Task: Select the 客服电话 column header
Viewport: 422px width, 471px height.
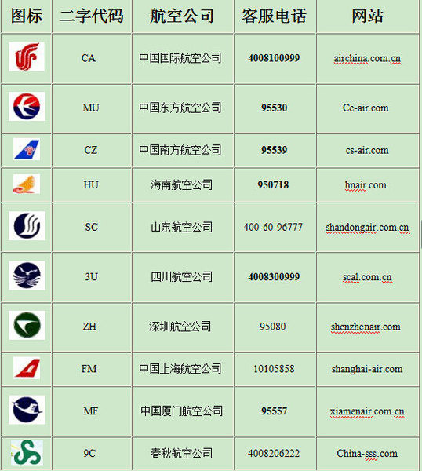Action: 275,16
